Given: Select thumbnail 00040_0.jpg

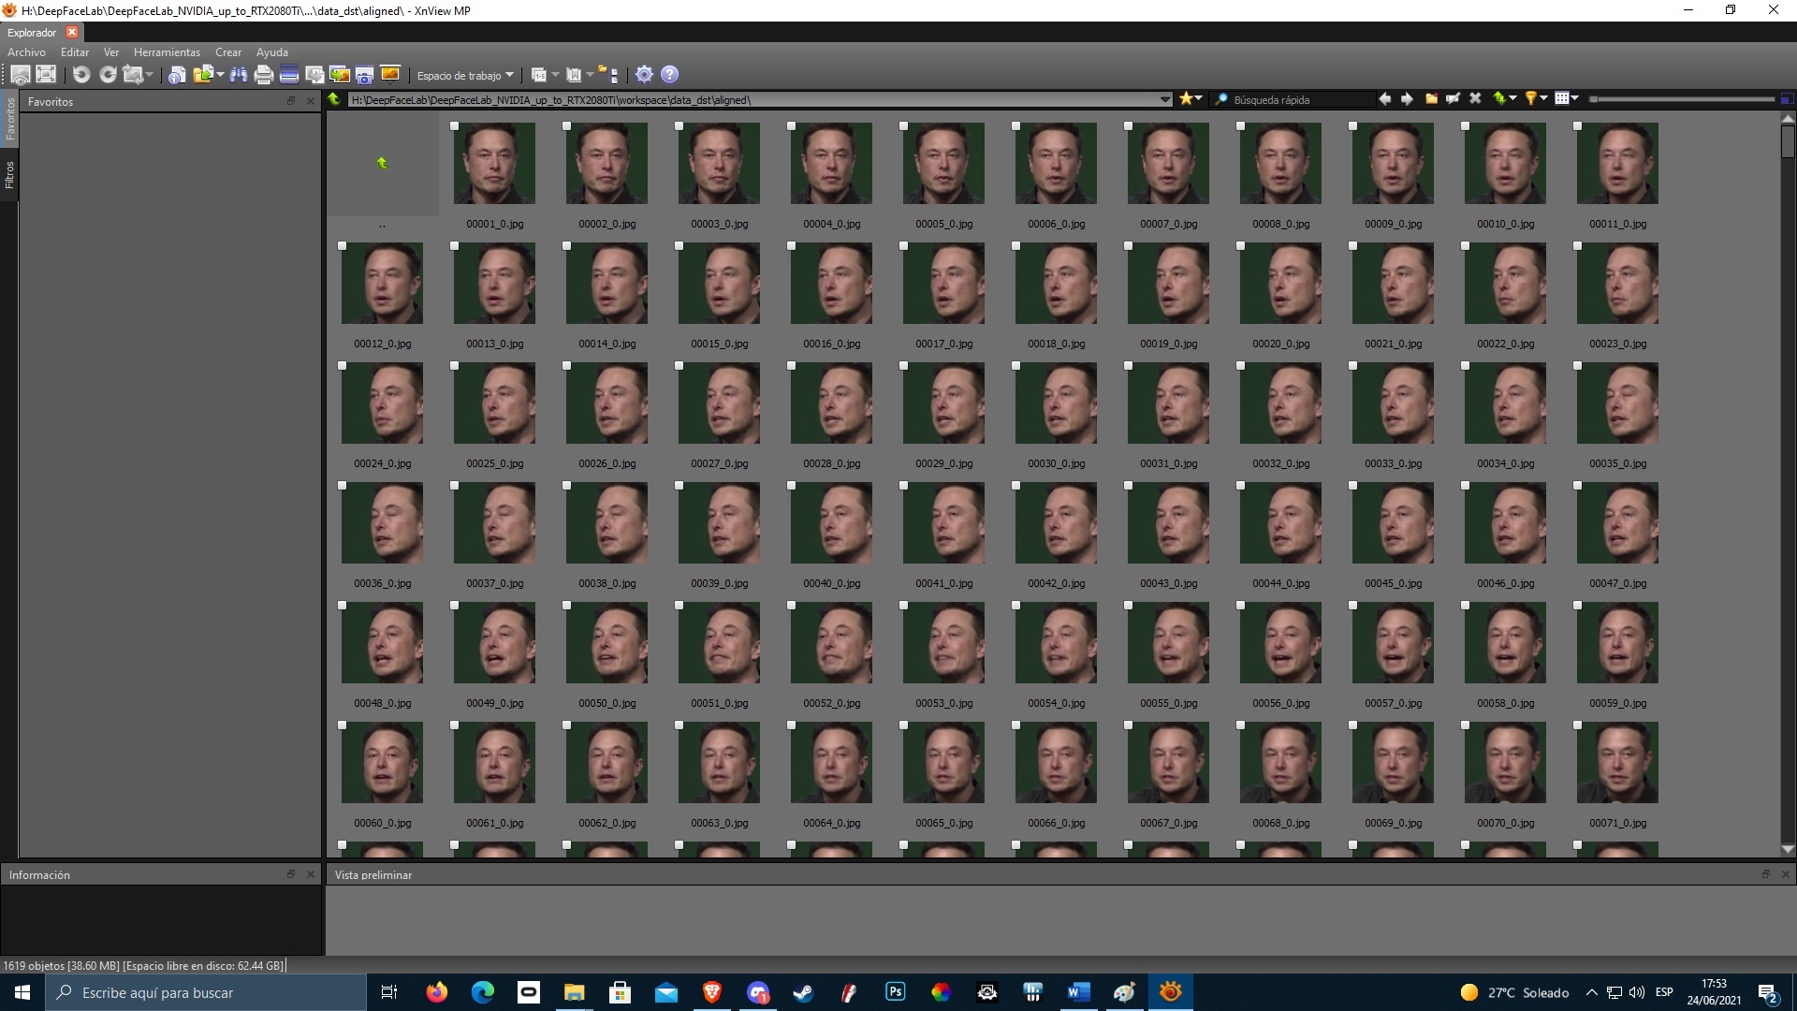Looking at the screenshot, I should pos(831,523).
